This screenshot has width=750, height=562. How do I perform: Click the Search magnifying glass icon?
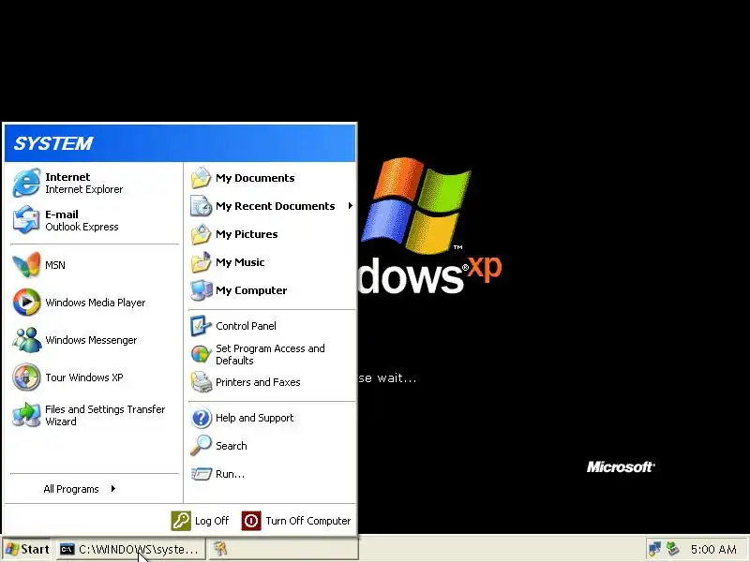click(201, 446)
